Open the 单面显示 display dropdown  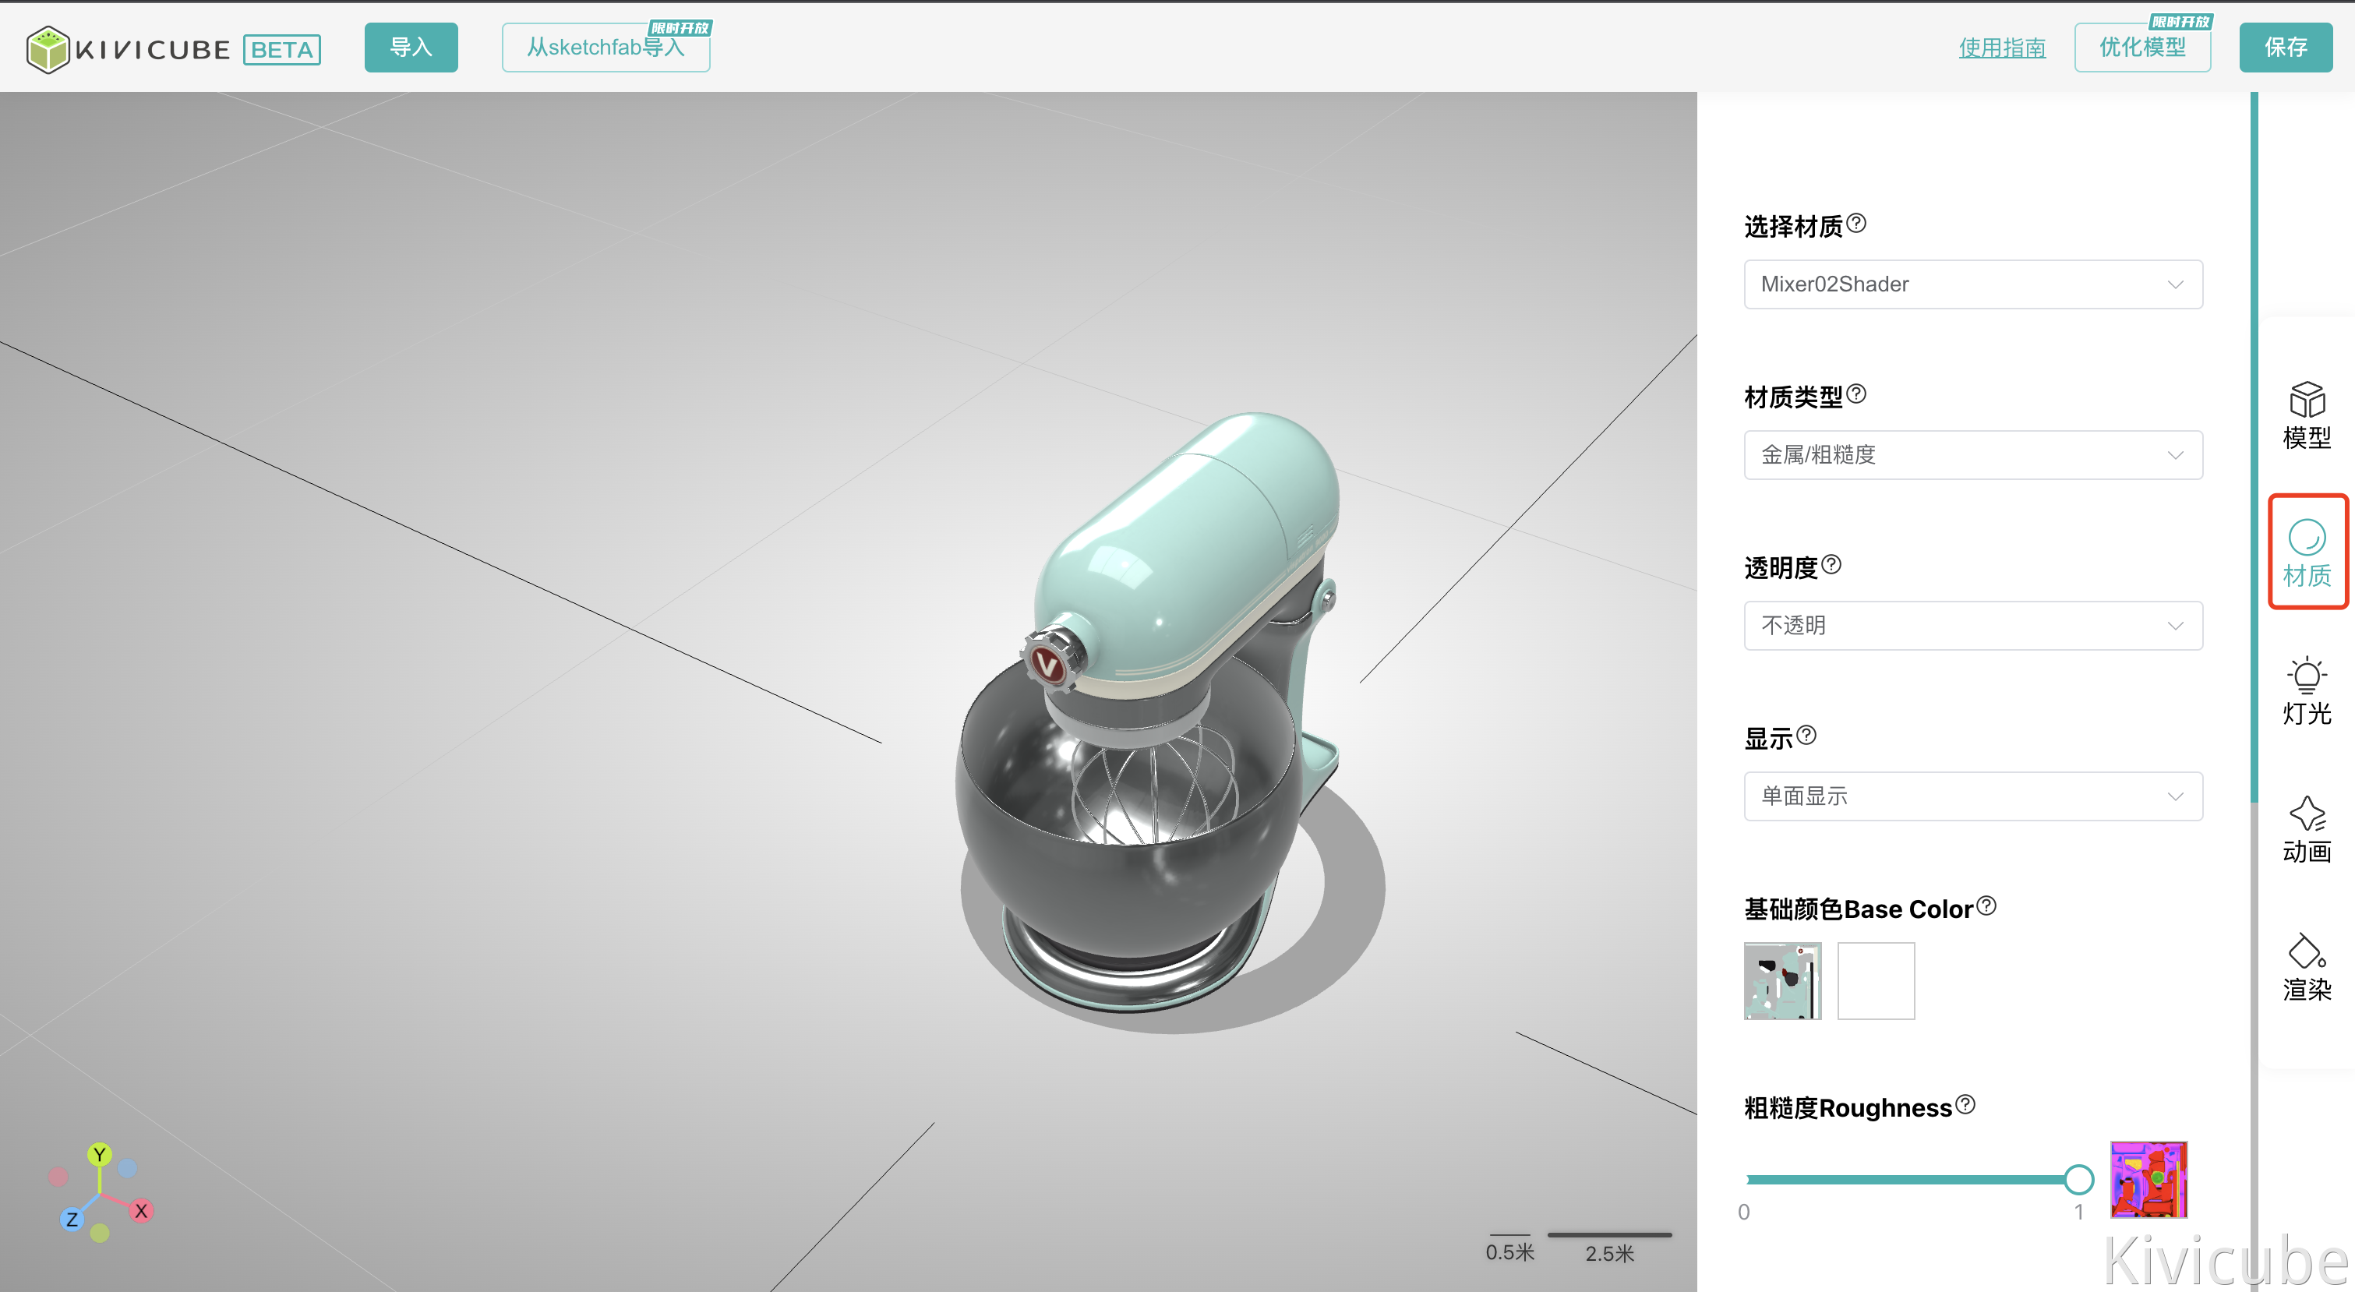coord(1973,796)
